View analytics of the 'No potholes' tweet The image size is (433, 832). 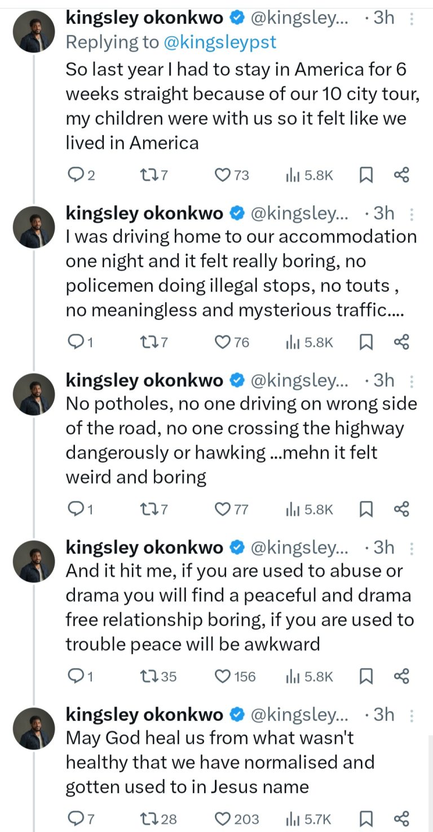click(x=292, y=509)
